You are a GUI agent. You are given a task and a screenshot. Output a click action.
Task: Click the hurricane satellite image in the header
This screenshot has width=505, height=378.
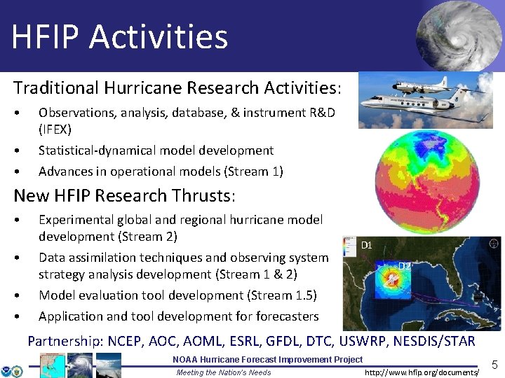[459, 36]
